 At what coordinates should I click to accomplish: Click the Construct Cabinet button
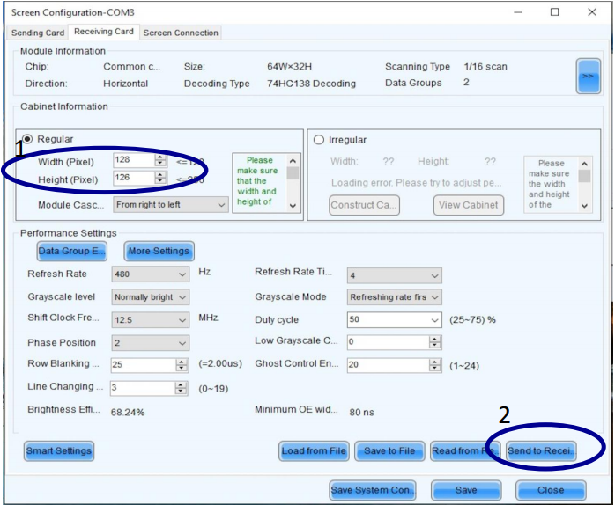(365, 205)
